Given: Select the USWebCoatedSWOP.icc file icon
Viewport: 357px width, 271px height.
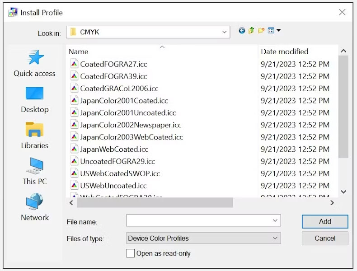Looking at the screenshot, I should click(x=74, y=173).
